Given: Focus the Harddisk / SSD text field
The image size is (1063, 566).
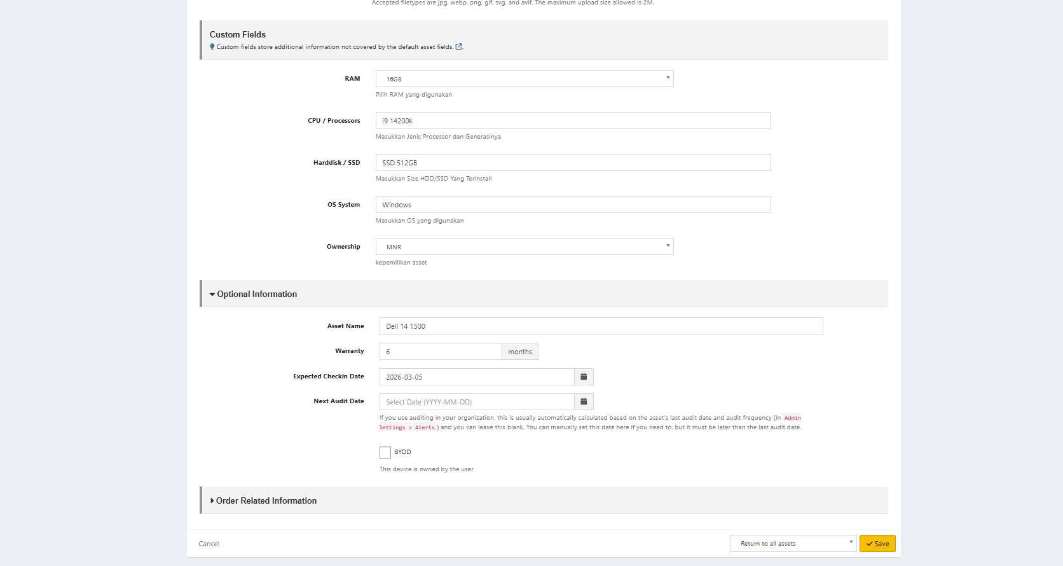Looking at the screenshot, I should 573,163.
